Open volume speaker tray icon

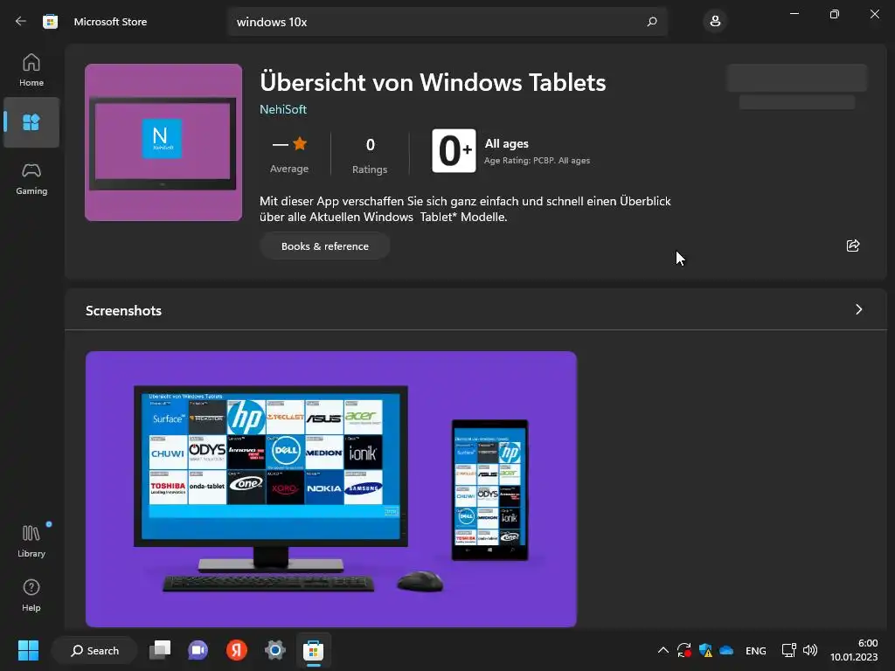[810, 650]
